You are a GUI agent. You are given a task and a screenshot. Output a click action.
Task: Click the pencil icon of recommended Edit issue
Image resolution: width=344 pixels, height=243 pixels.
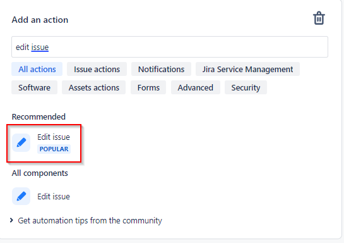pyautogui.click(x=21, y=143)
